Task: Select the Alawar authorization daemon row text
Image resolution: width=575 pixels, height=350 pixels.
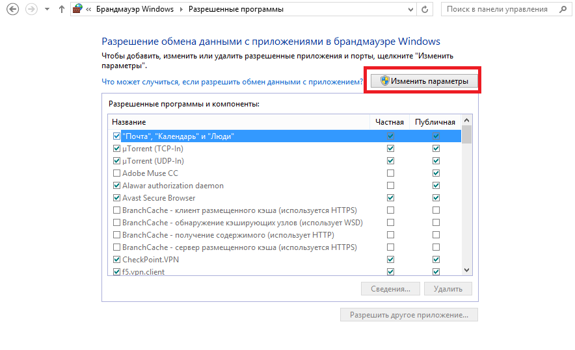Action: click(x=173, y=186)
